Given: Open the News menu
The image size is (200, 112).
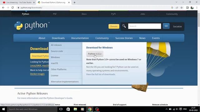Looking at the screenshot, I should click(x=142, y=38).
